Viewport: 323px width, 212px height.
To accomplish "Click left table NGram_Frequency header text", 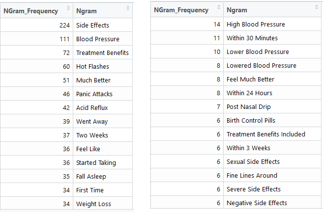I will click(31, 10).
